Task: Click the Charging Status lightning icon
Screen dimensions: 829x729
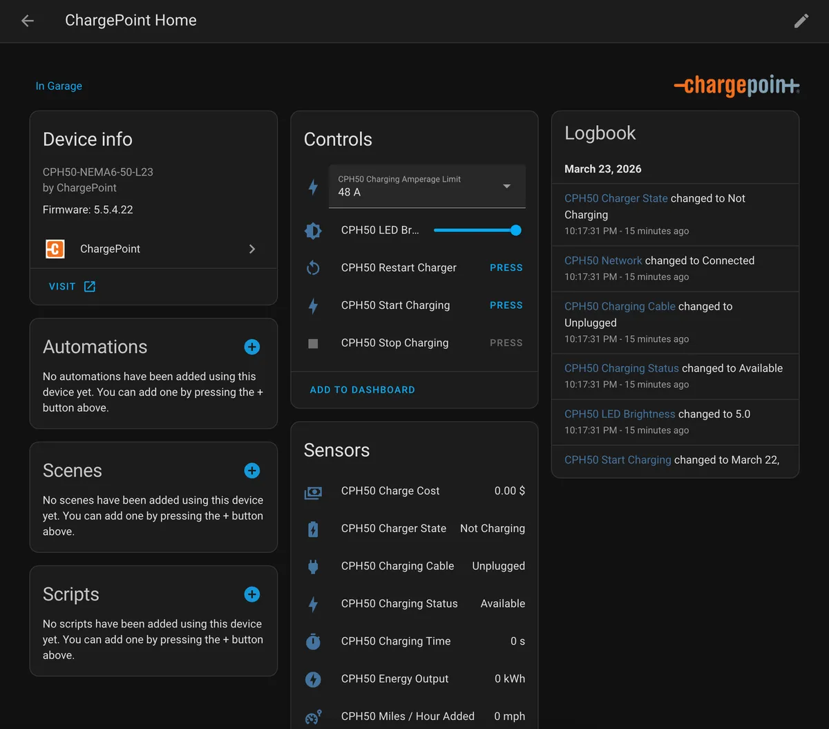Action: click(313, 603)
